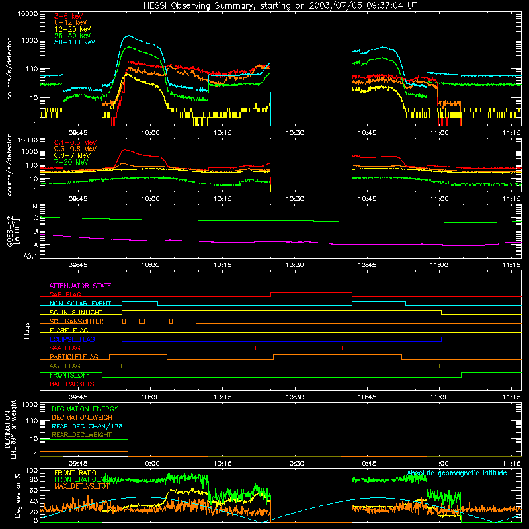The height and width of the screenshot is (529, 529).
Task: Select the 'DECIMATION ENERGY or weight' axis title
Action: click(x=10, y=429)
